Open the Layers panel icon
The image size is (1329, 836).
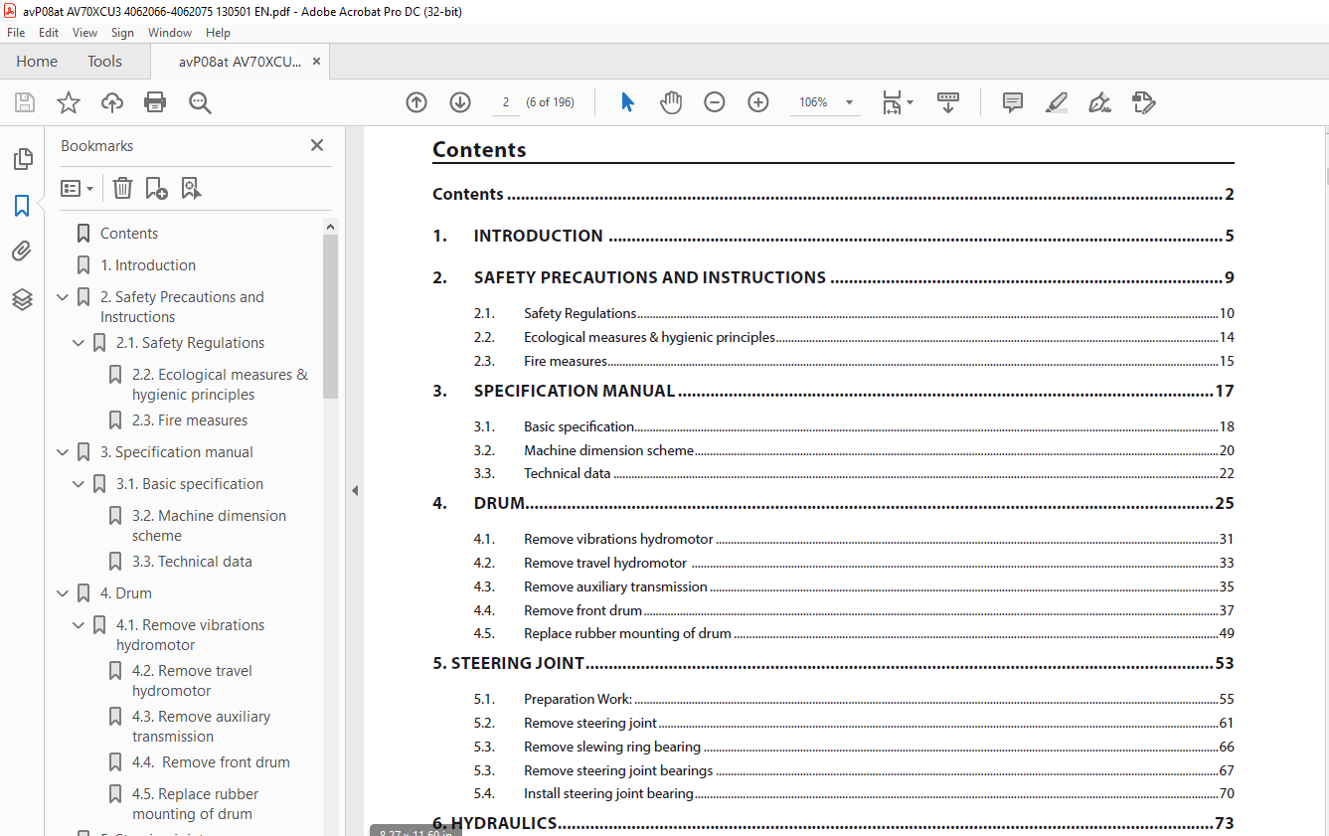(x=22, y=298)
